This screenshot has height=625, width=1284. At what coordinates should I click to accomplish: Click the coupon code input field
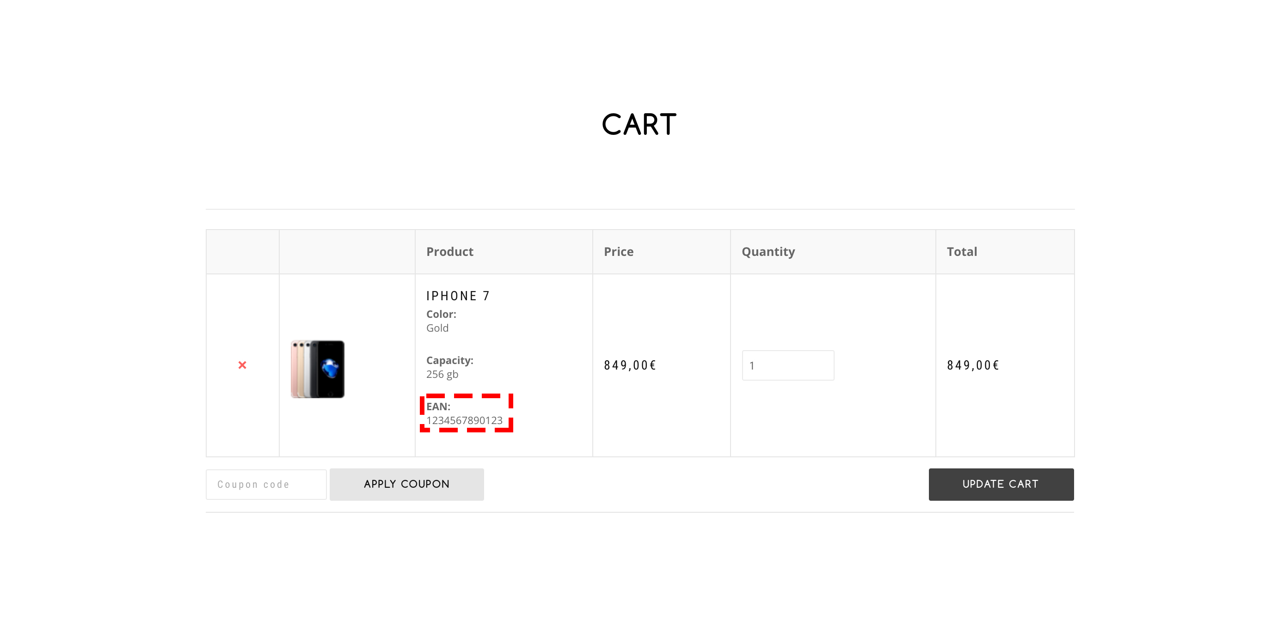pos(265,484)
